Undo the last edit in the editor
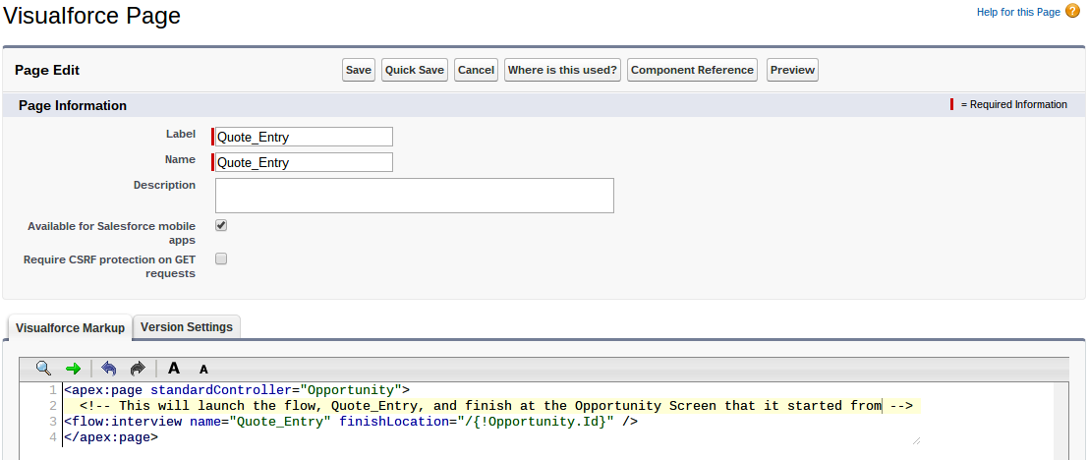1088x460 pixels. [108, 369]
